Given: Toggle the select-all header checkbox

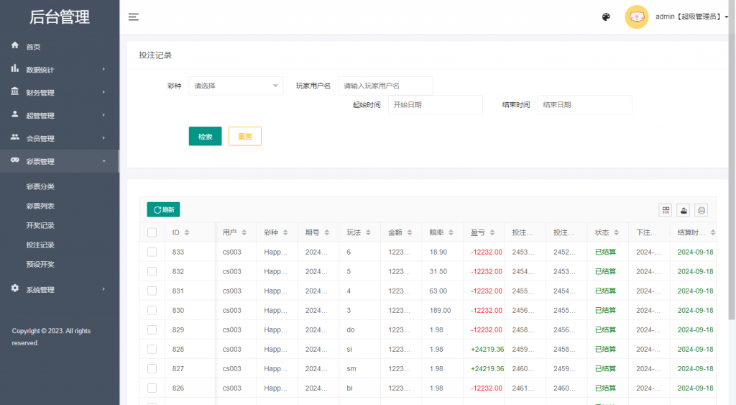Looking at the screenshot, I should click(x=152, y=232).
